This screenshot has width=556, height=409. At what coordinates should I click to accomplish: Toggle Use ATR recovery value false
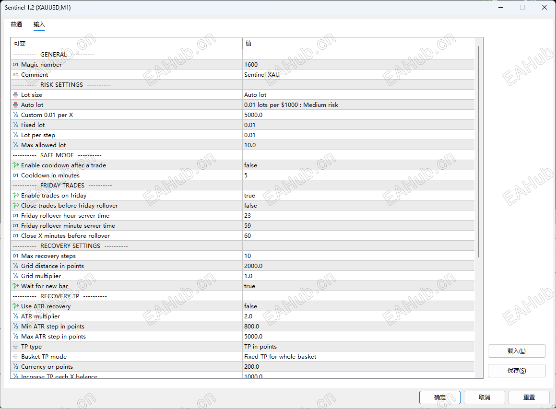(x=358, y=306)
